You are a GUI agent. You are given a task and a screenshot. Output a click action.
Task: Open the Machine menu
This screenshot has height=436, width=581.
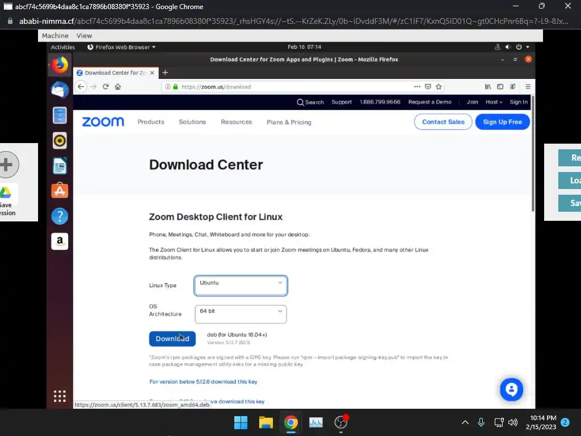coord(55,36)
